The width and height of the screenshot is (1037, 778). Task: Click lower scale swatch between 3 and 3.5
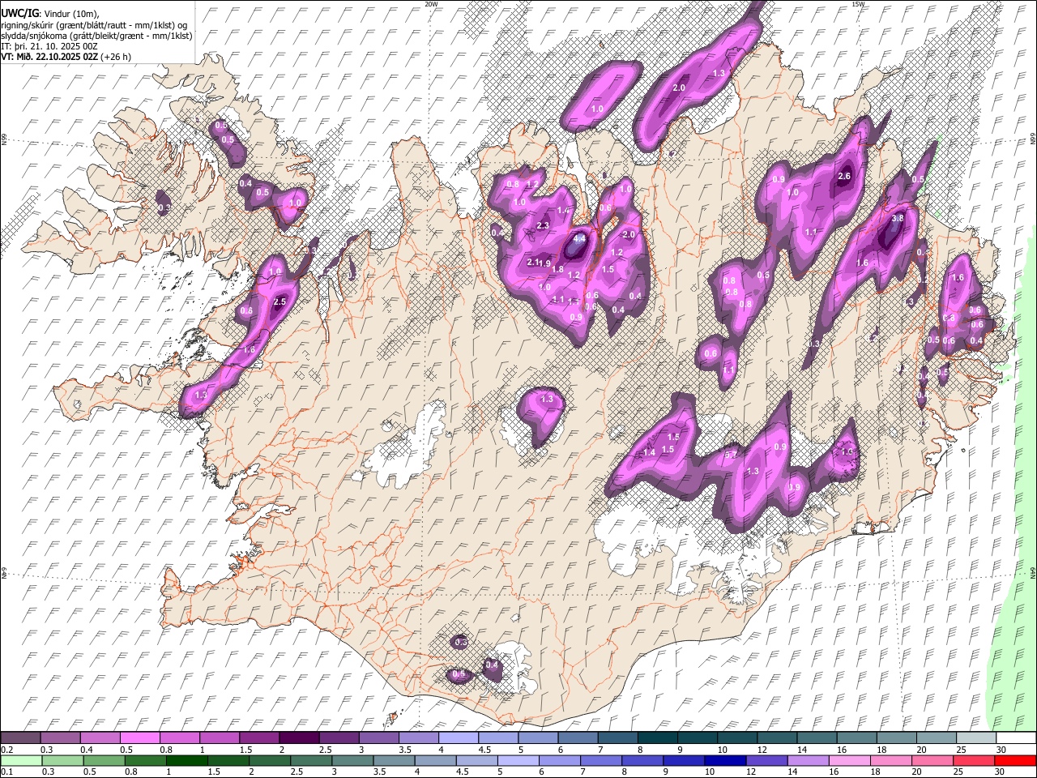coord(351,760)
